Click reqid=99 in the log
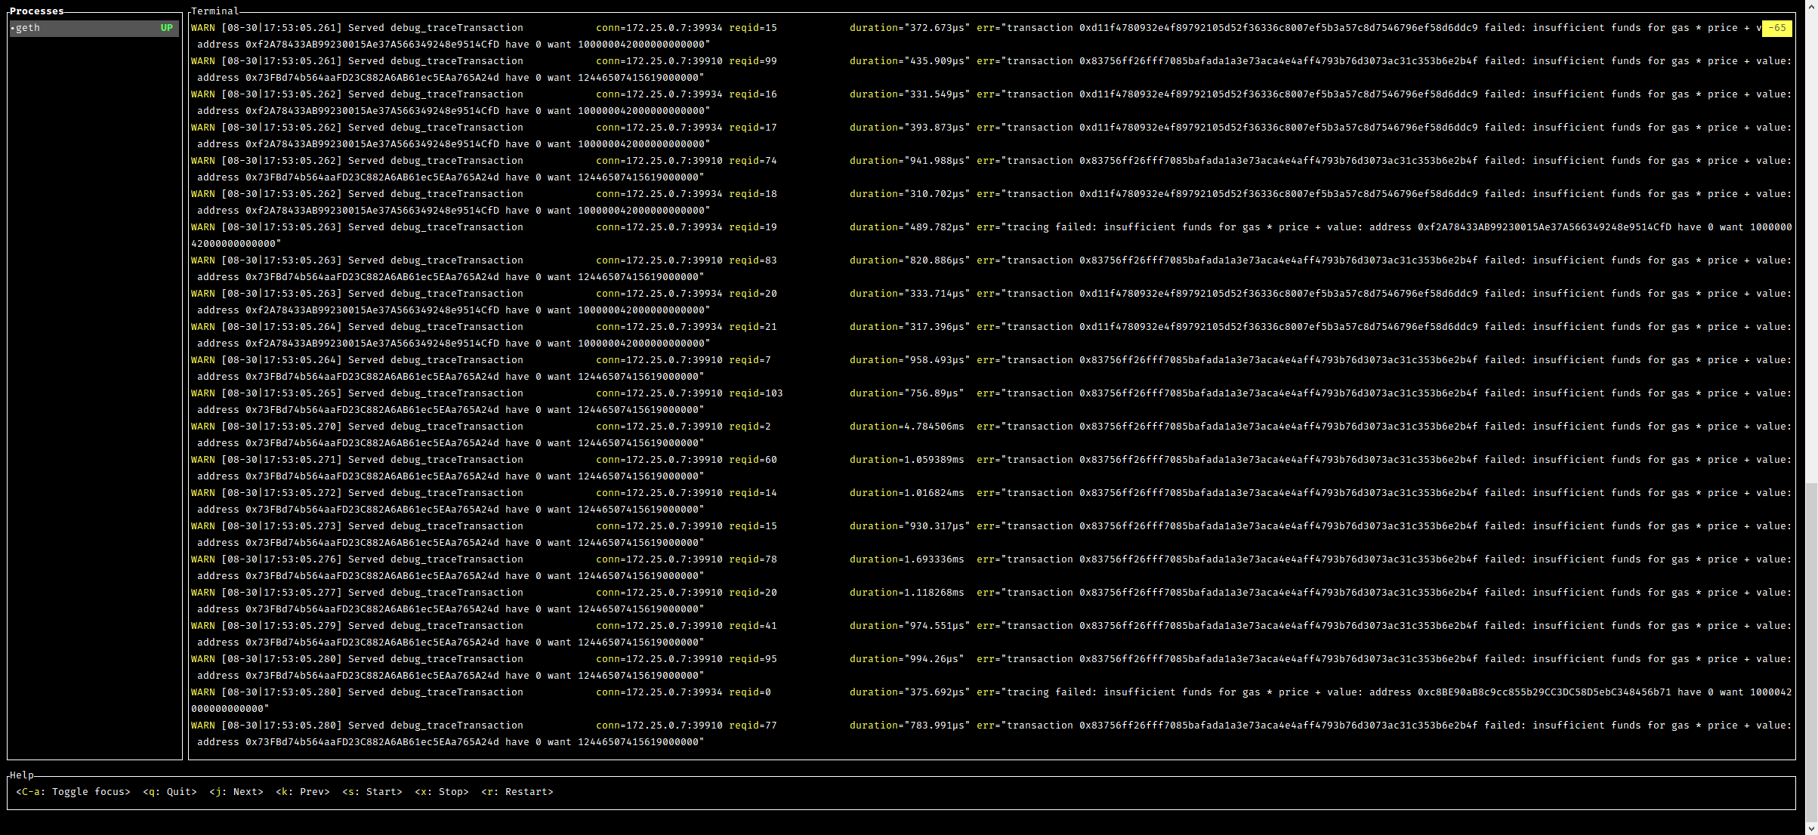The width and height of the screenshot is (1818, 835). tap(753, 61)
